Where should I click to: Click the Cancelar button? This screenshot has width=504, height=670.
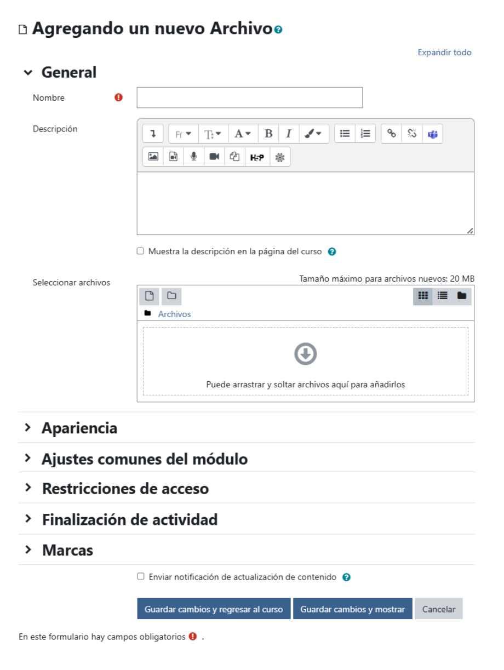click(x=439, y=609)
